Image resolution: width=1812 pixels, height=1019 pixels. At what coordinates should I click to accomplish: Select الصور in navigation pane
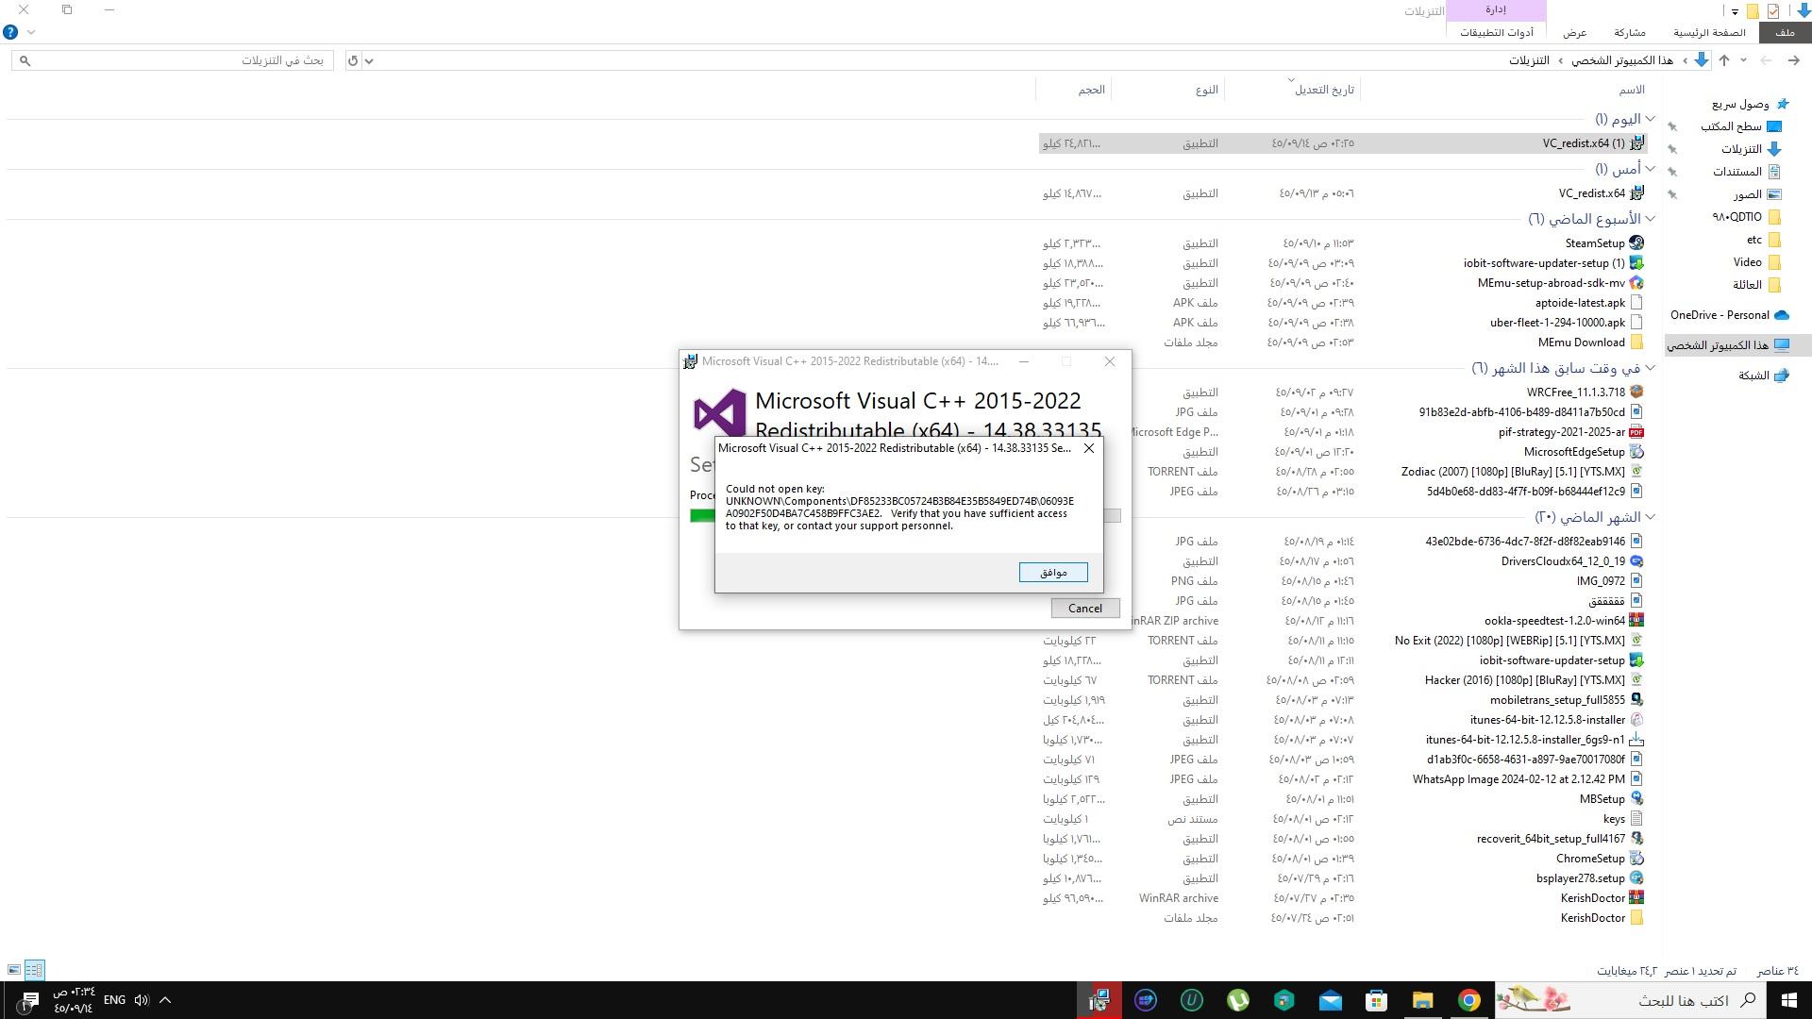point(1757,194)
